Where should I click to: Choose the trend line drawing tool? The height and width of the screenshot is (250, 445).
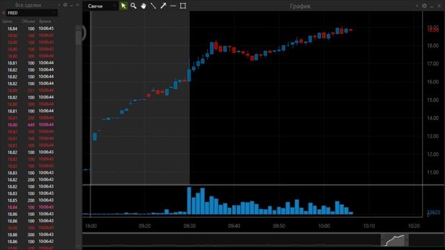(x=153, y=6)
